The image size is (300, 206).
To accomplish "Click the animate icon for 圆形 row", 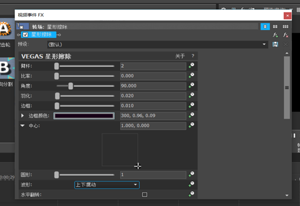I will (x=191, y=174).
